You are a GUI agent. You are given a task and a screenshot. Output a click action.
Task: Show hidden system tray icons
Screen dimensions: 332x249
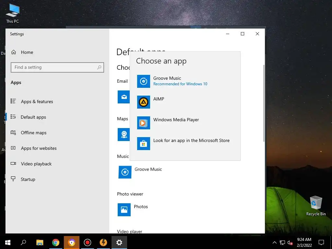(x=274, y=243)
